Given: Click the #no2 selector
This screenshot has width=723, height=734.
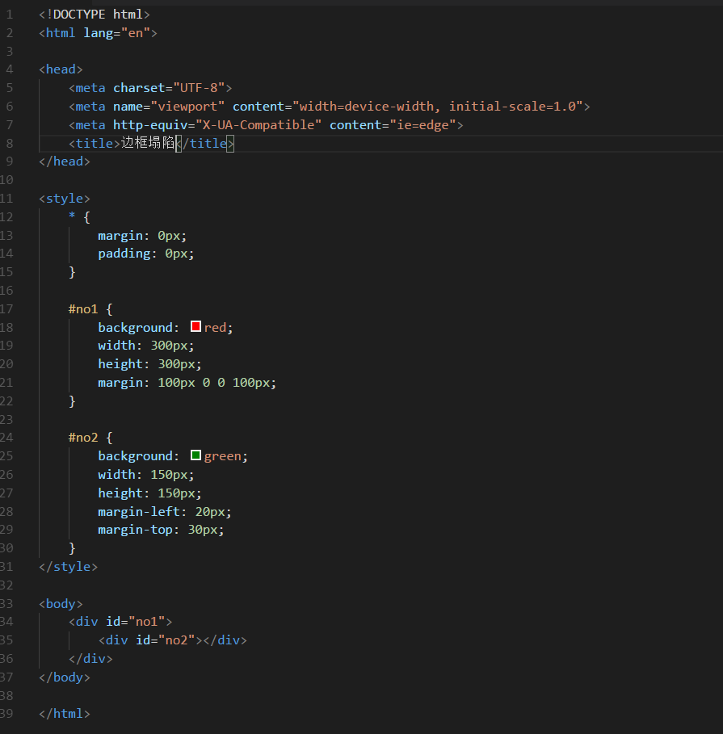Looking at the screenshot, I should click(83, 438).
